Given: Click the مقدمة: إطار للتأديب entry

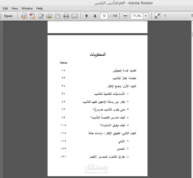Looking at the screenshot, I should click(124, 78).
